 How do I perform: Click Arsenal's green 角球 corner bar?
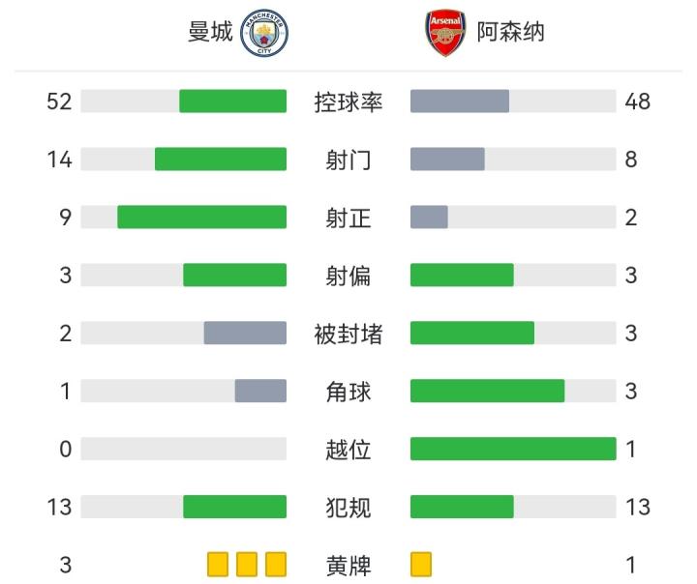487,392
